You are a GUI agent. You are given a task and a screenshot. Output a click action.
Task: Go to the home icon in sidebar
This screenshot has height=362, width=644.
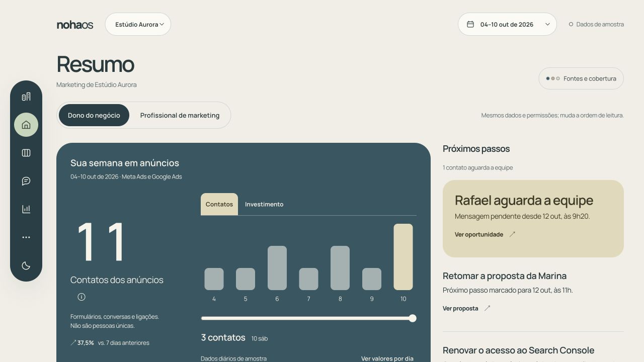(26, 125)
